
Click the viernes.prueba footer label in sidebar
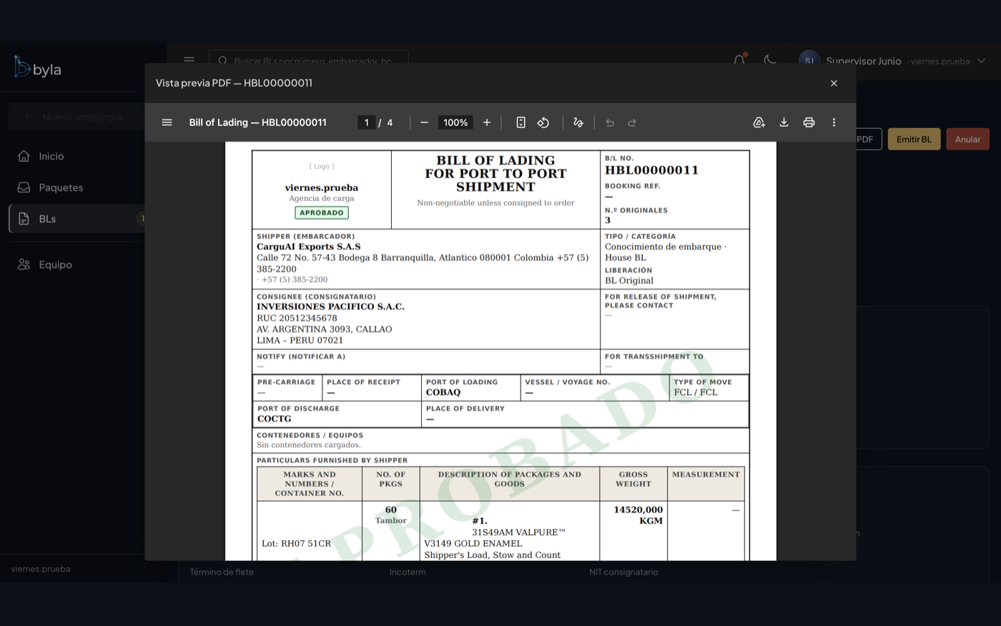tap(41, 569)
